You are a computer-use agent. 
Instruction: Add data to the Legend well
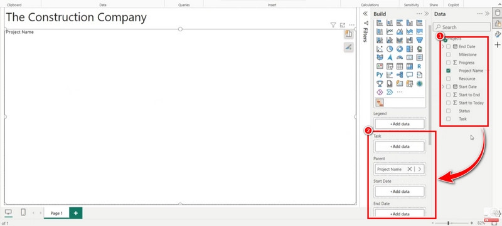click(400, 124)
